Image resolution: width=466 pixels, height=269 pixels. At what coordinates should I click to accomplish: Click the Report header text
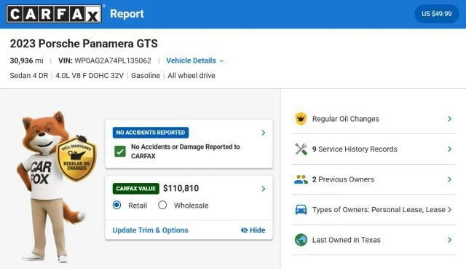tap(127, 14)
